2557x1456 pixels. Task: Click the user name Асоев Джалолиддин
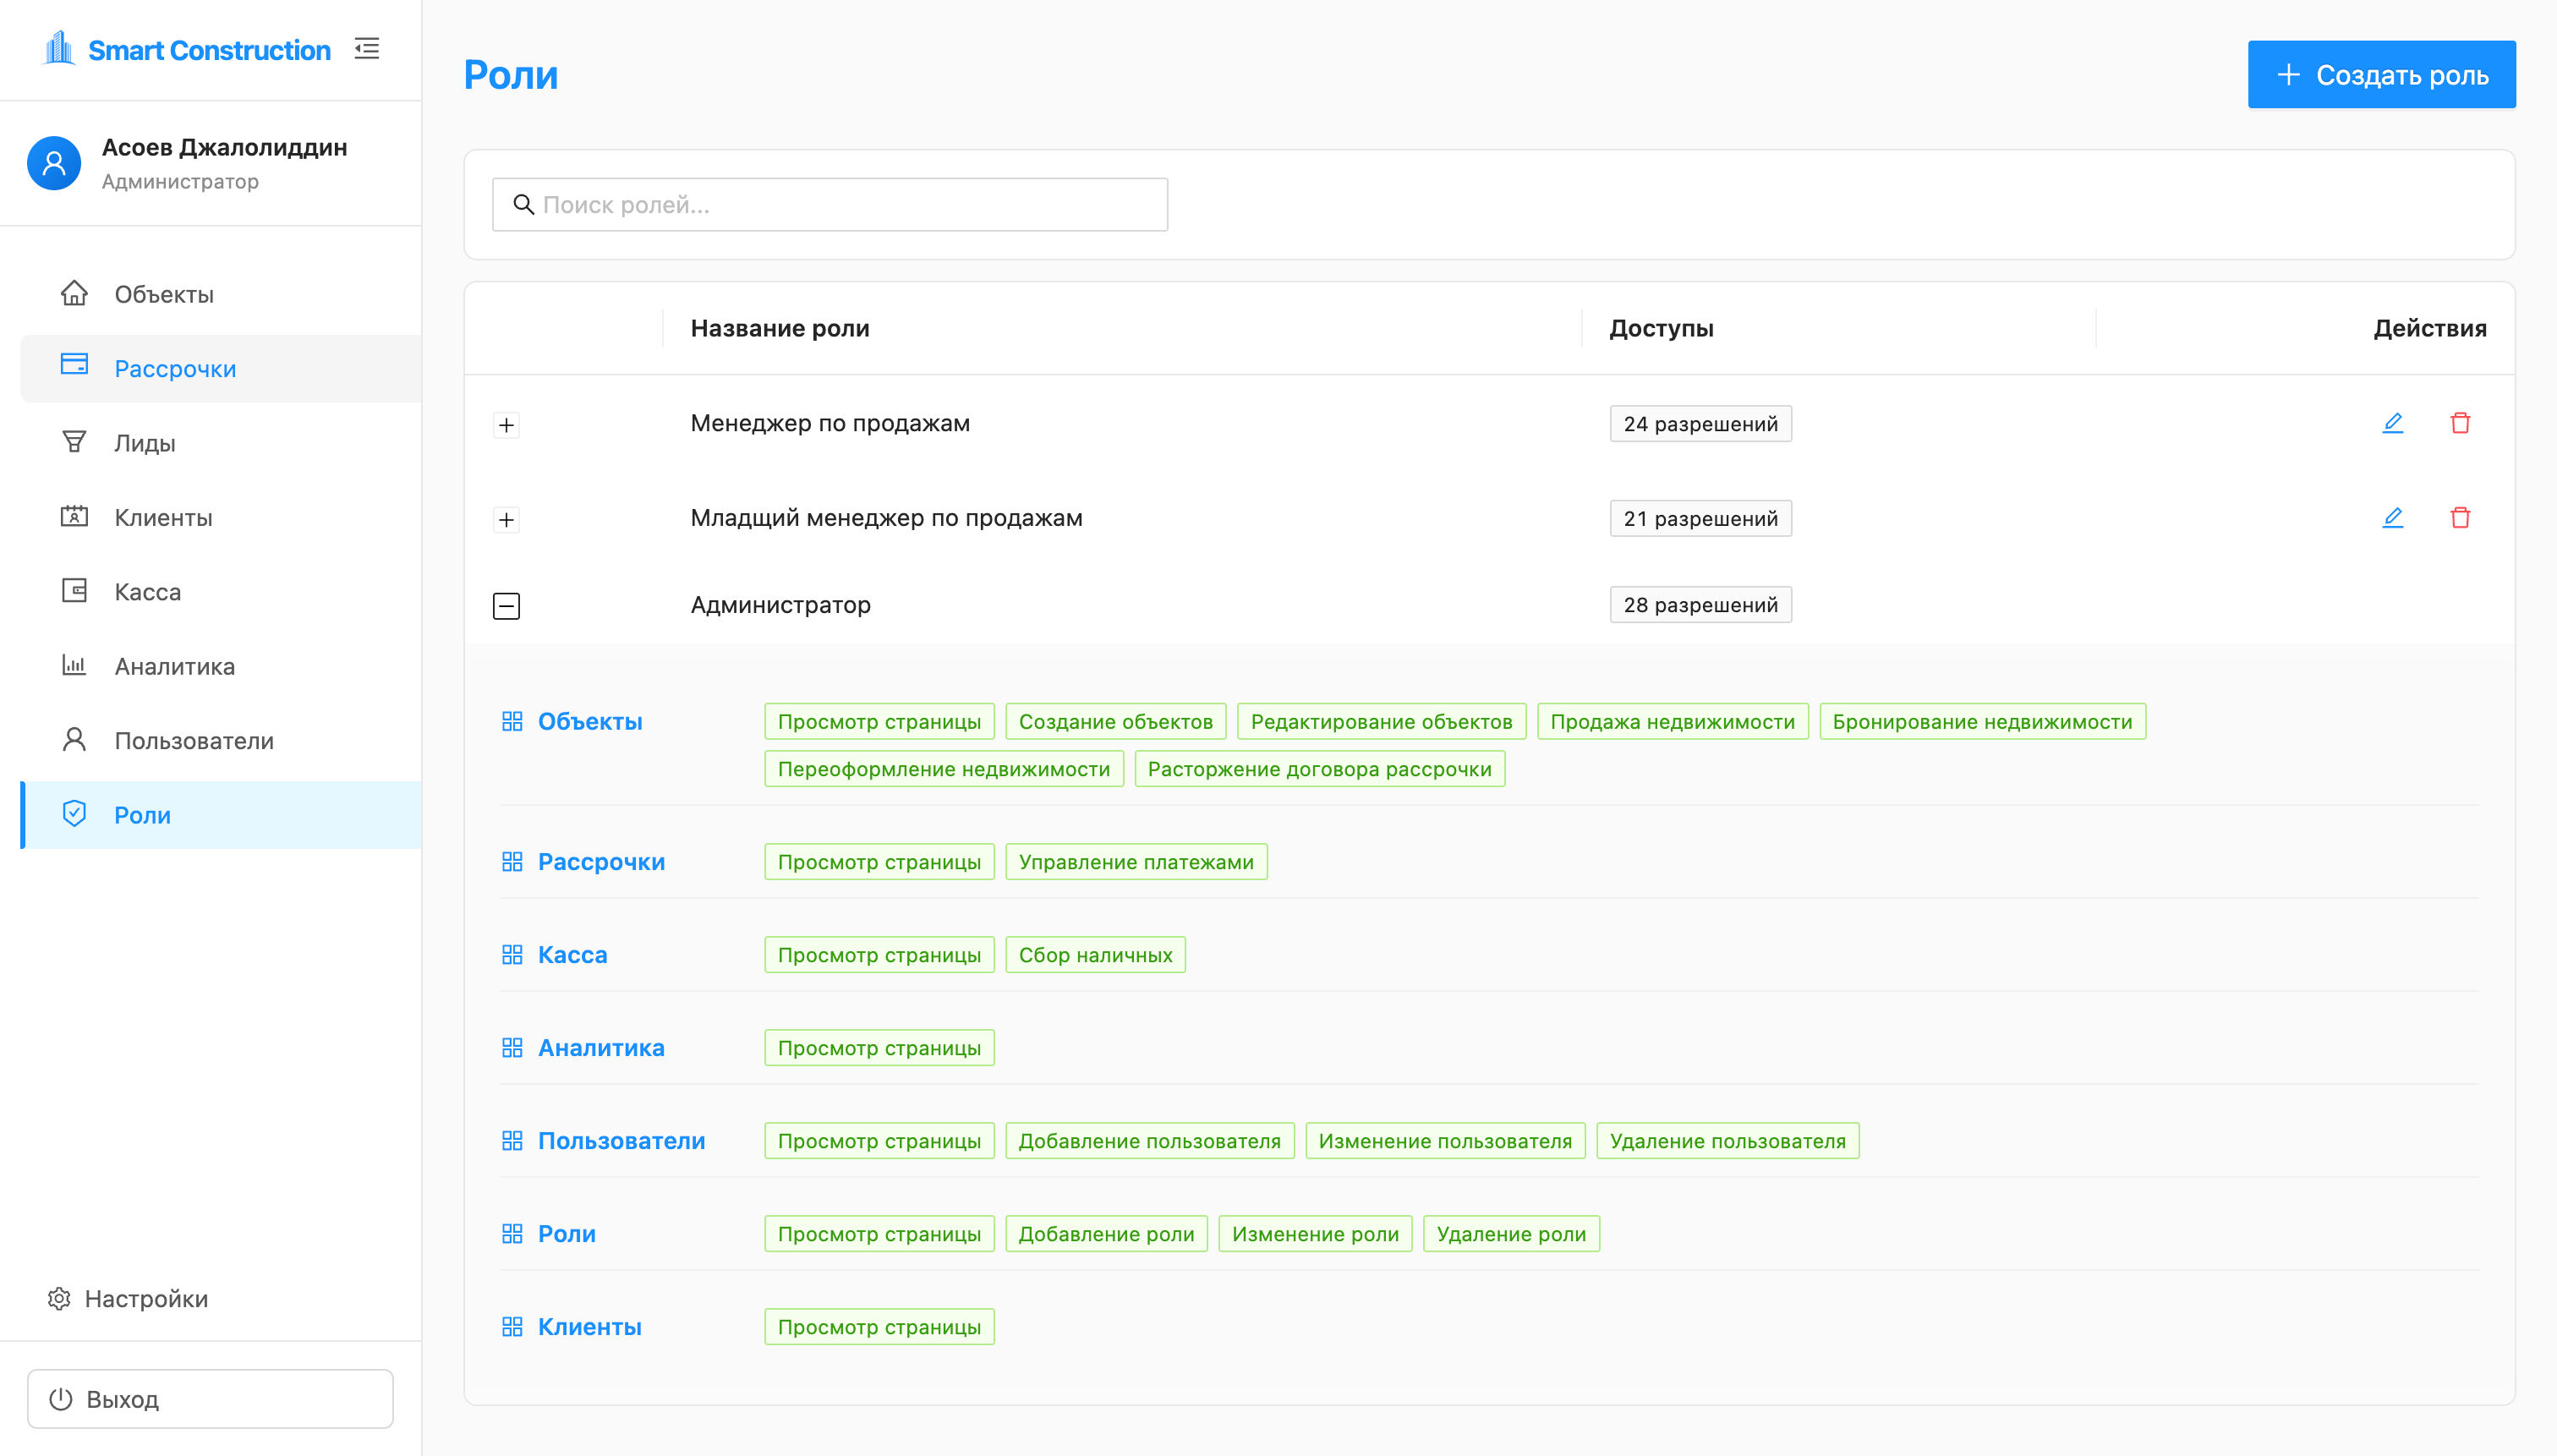tap(225, 147)
